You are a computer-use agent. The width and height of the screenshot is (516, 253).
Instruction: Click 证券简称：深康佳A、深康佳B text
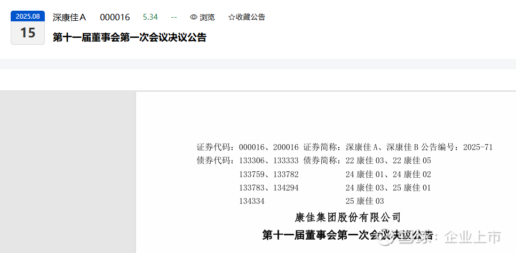361,147
